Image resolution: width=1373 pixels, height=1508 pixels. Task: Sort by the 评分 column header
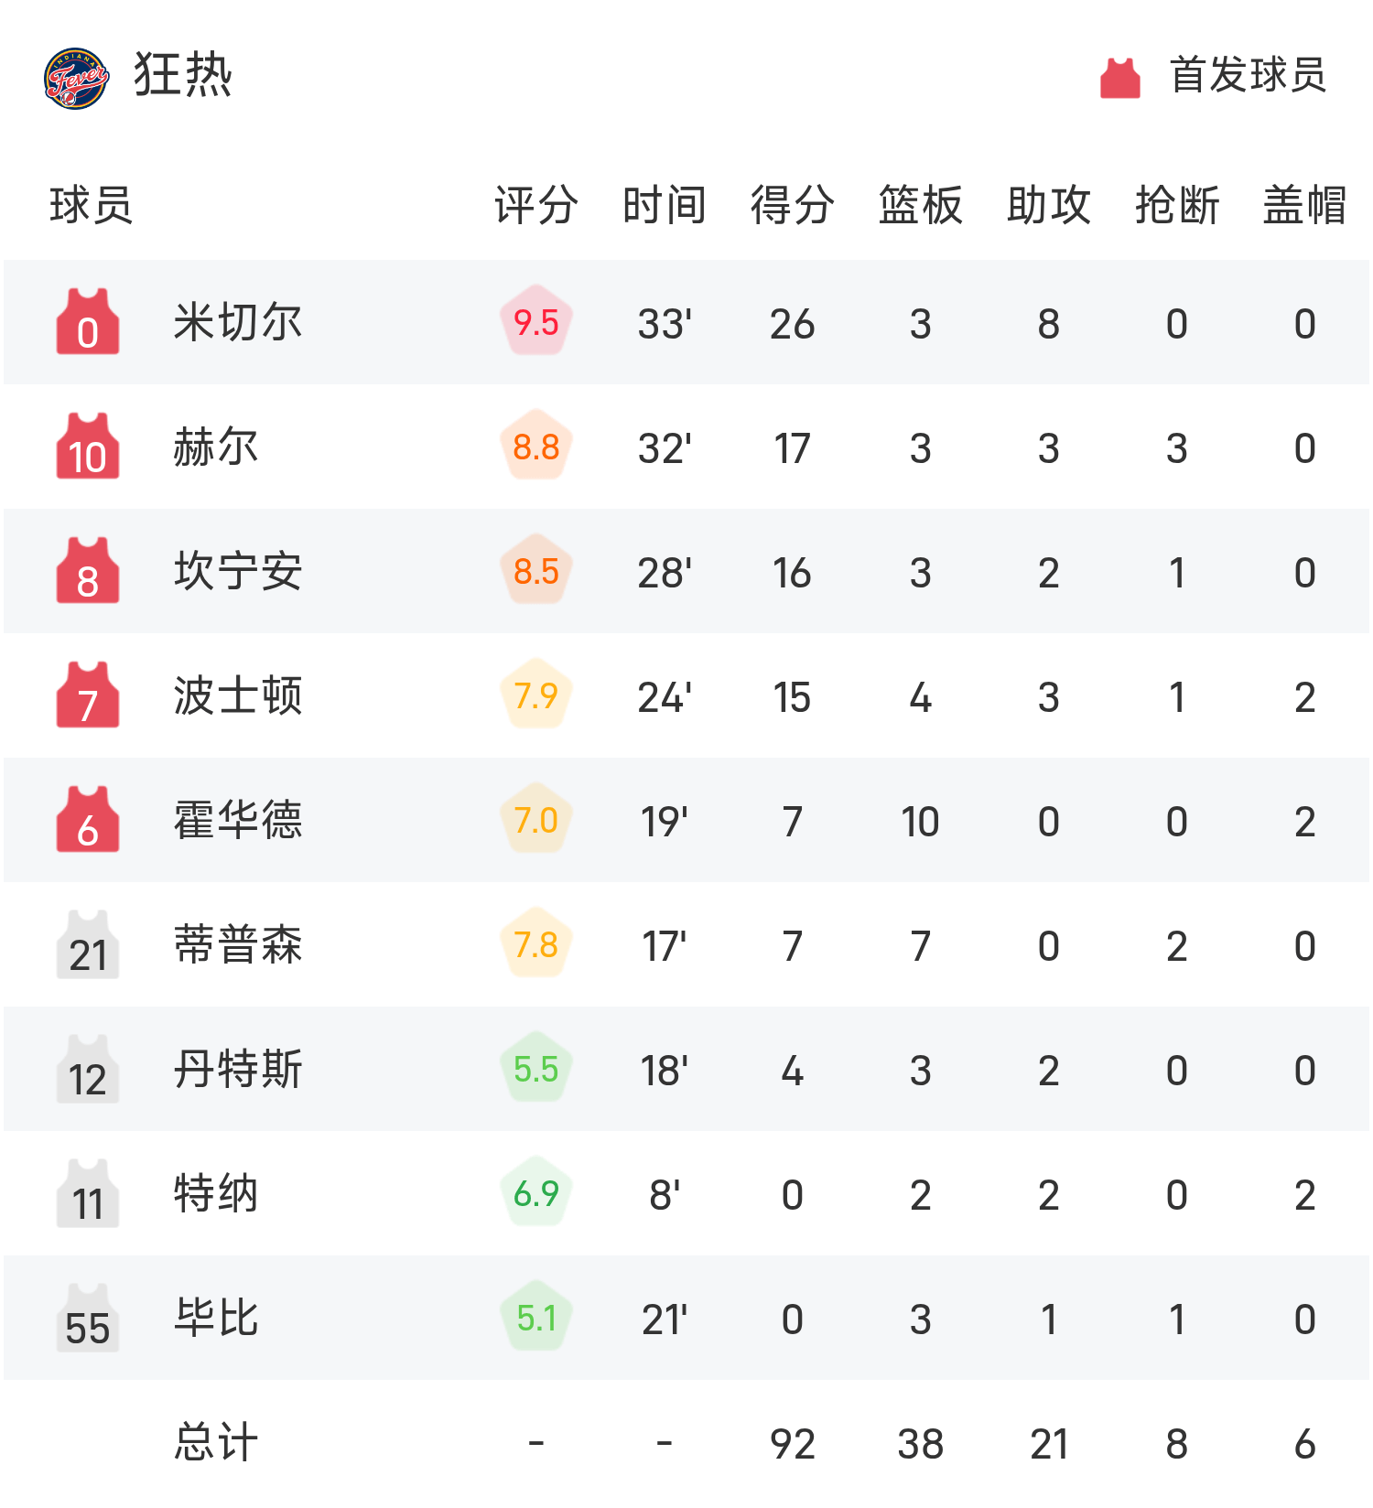click(536, 205)
